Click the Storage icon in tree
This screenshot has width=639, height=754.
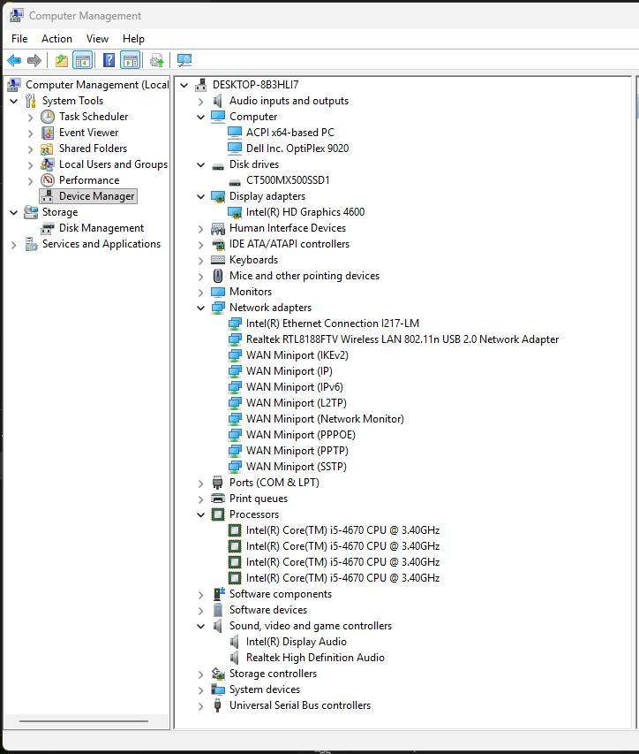click(31, 212)
